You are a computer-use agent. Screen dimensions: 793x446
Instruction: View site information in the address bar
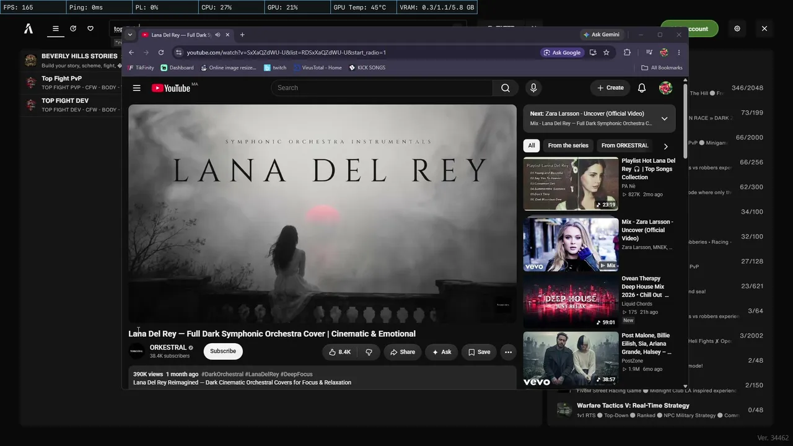179,53
